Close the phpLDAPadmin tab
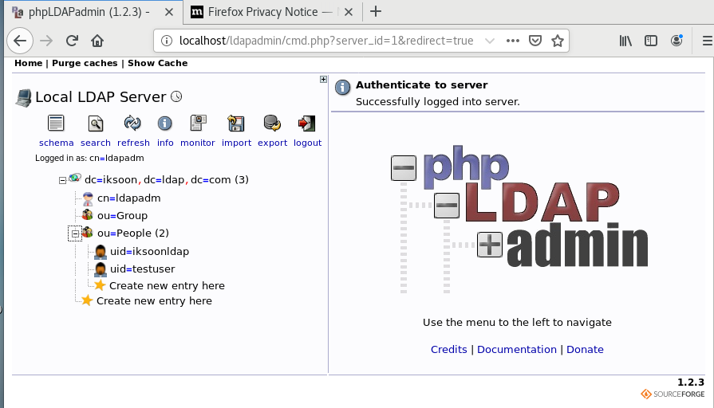Viewport: 714px width, 408px height. 169,12
